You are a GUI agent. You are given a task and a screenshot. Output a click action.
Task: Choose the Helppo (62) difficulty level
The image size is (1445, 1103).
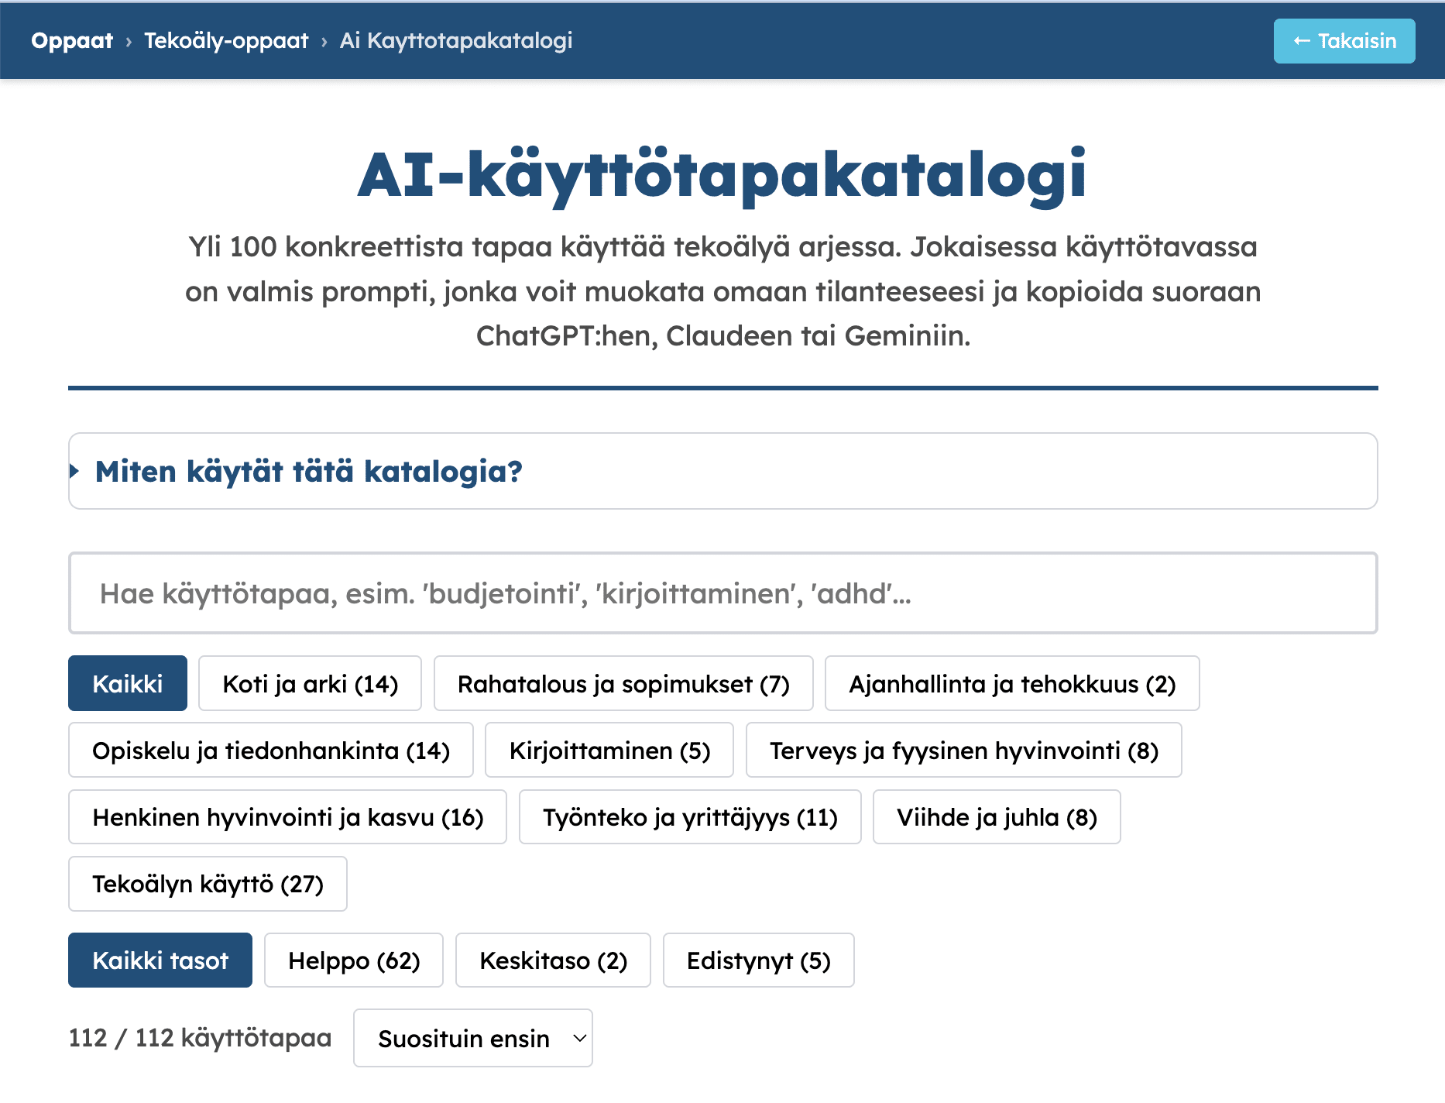[x=353, y=960]
